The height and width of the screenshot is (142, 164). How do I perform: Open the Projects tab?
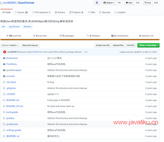[76, 12]
